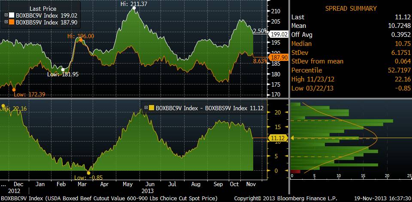This screenshot has width=412, height=202.
Task: Expand the BOXBBS9V Index legend entry box
Action: [x=6, y=22]
